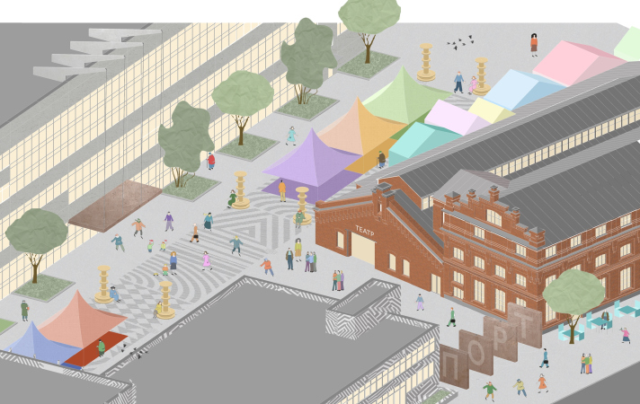Screen dimensions: 640x404
Task: Click the flock of birds
Action: click(x=462, y=42)
